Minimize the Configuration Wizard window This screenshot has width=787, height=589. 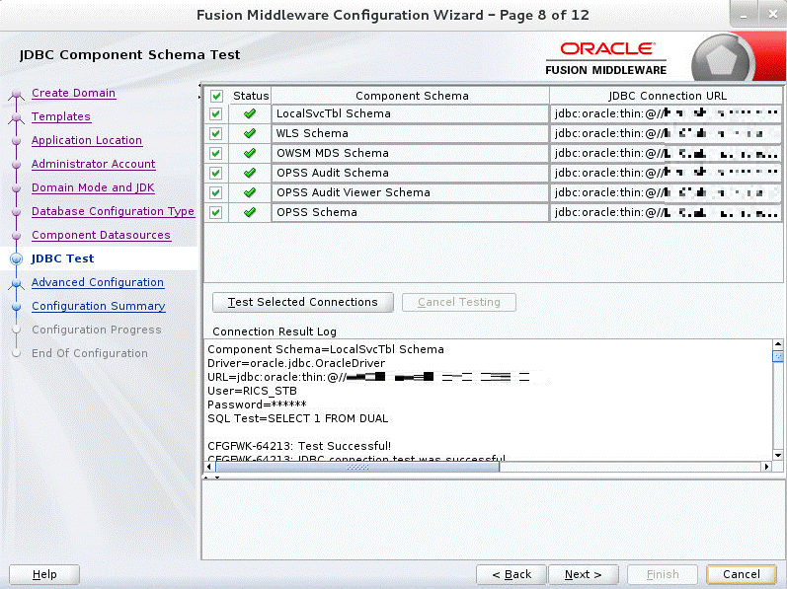coord(744,15)
